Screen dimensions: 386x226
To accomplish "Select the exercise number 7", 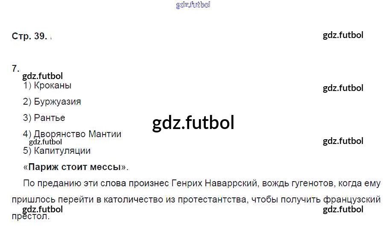I will click(15, 68).
